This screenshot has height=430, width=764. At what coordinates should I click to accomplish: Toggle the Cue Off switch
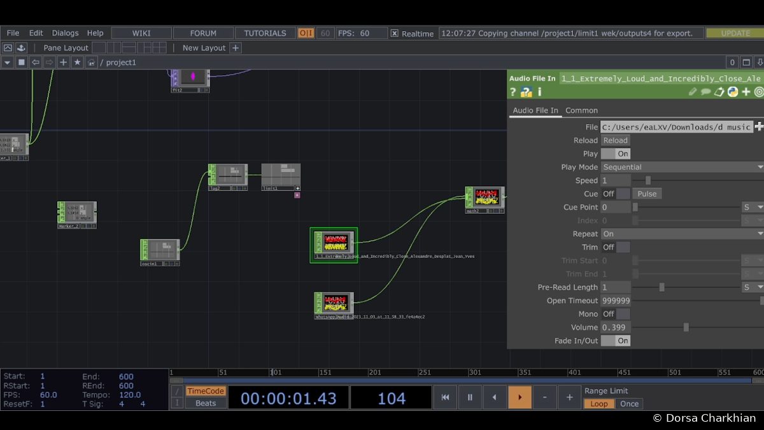(x=616, y=194)
